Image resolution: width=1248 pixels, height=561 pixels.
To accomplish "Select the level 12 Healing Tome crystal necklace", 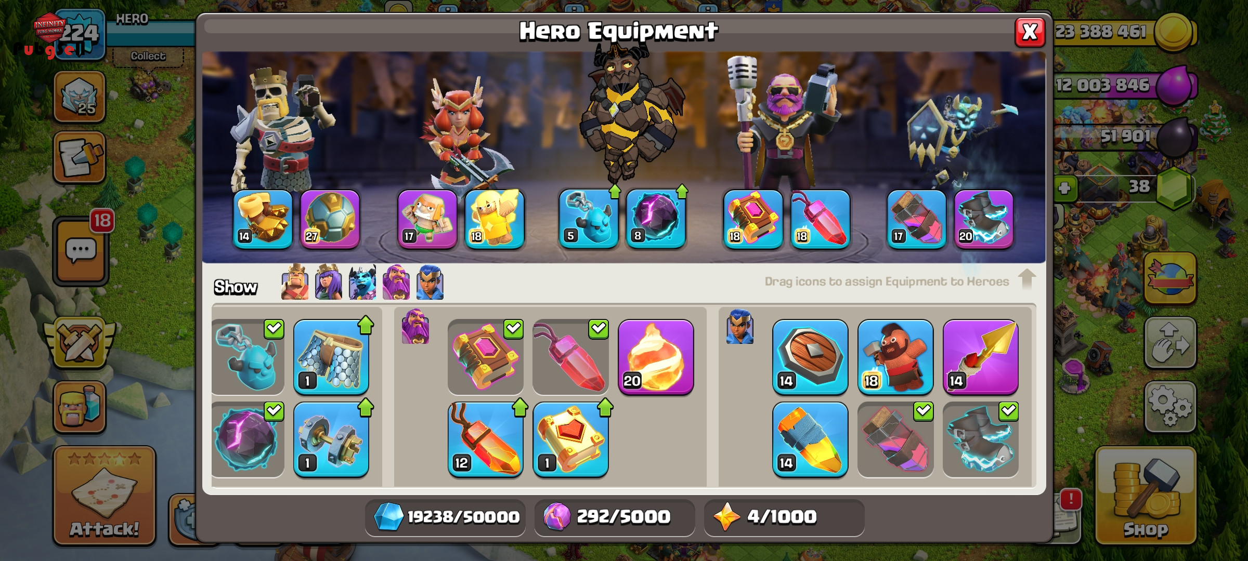I will click(485, 439).
